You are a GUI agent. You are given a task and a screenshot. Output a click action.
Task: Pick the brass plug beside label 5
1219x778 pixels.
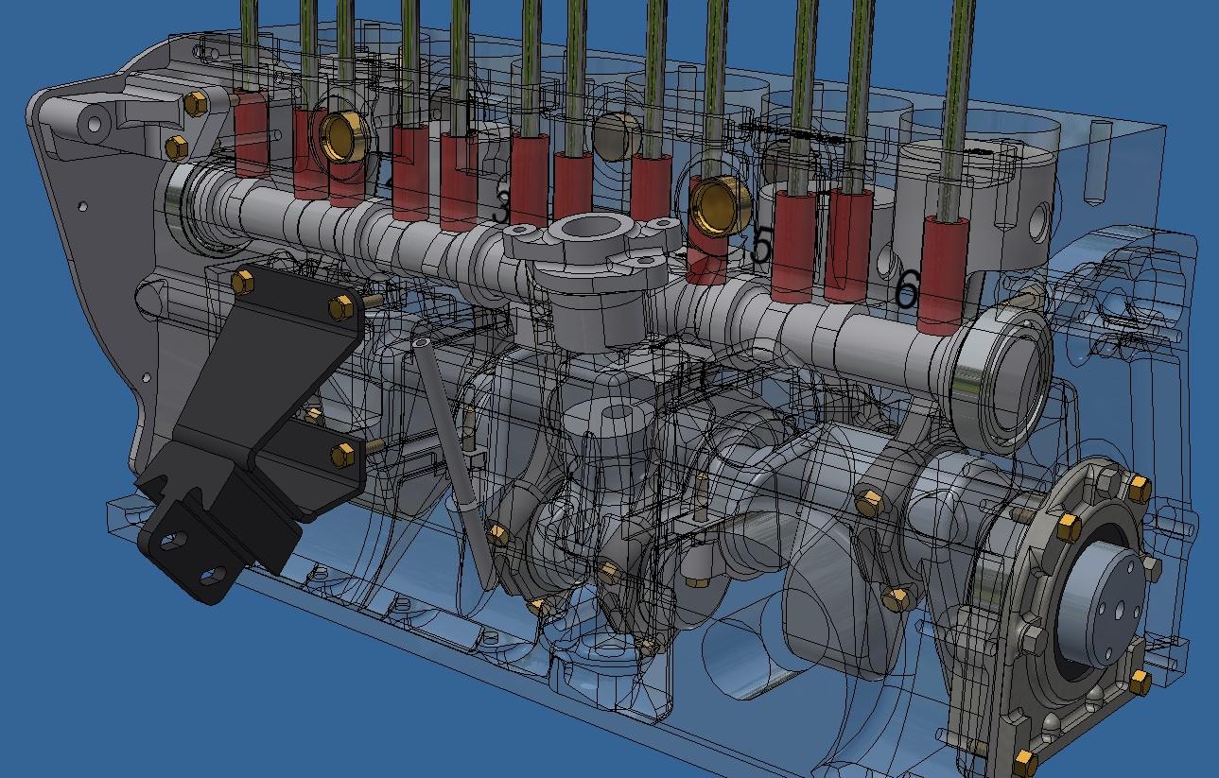718,204
